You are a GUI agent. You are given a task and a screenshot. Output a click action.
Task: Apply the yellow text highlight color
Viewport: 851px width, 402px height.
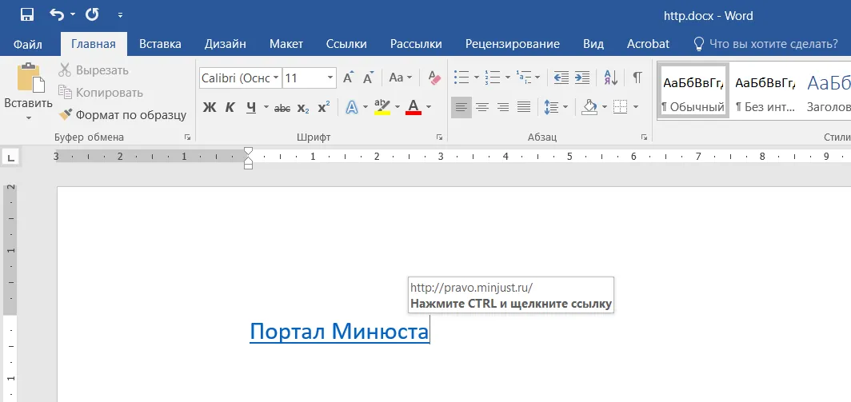tap(382, 107)
